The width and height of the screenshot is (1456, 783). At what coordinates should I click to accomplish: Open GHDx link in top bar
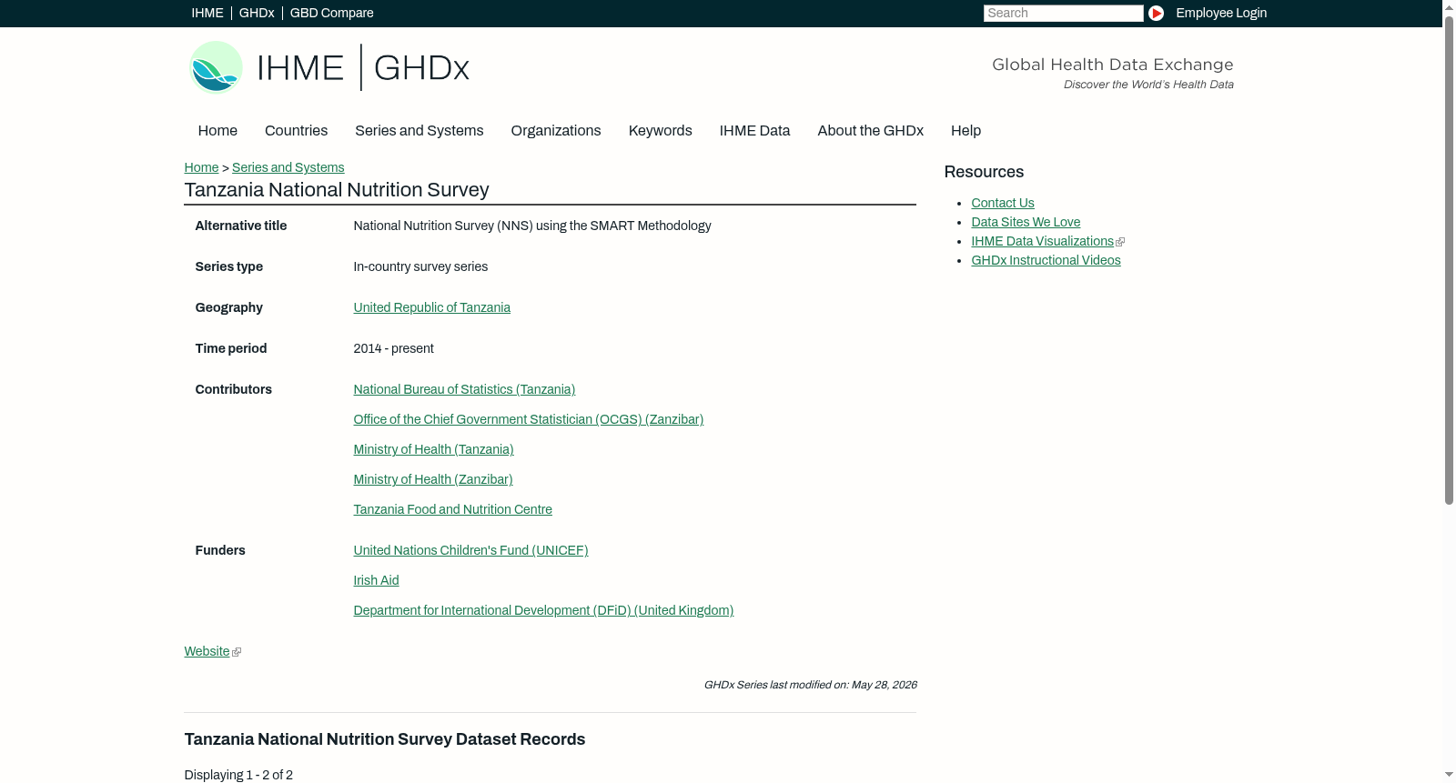point(257,13)
